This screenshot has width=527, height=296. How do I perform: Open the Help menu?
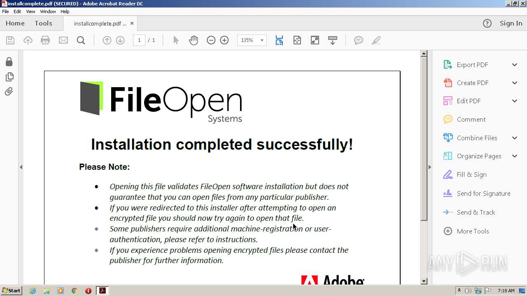pyautogui.click(x=65, y=12)
